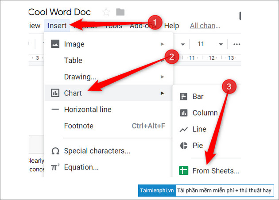Click the Pie chart icon
279x200 pixels.
[x=183, y=146]
